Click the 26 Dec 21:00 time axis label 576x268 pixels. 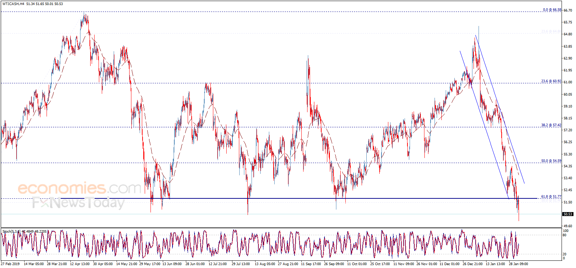(472, 264)
